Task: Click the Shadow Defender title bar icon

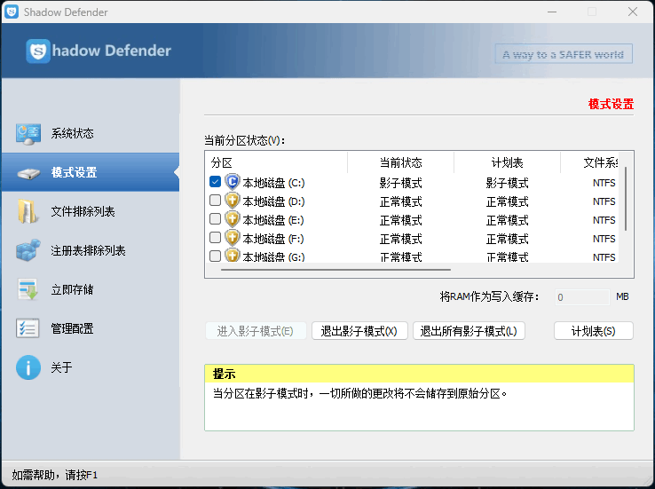Action: click(x=12, y=12)
